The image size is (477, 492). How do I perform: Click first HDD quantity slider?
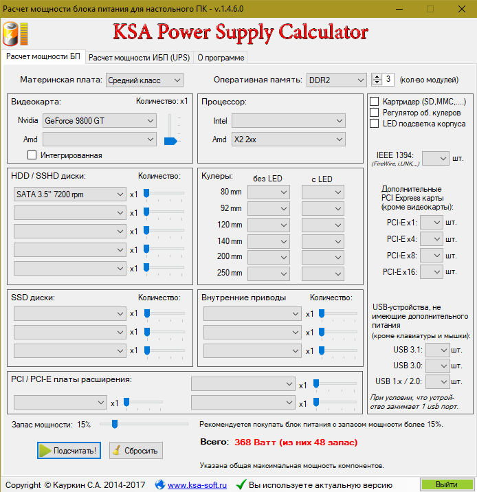(164, 194)
